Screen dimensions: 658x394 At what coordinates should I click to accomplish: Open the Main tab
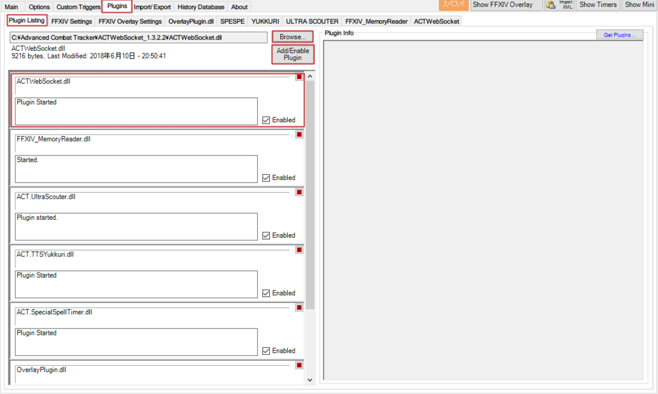click(x=12, y=6)
